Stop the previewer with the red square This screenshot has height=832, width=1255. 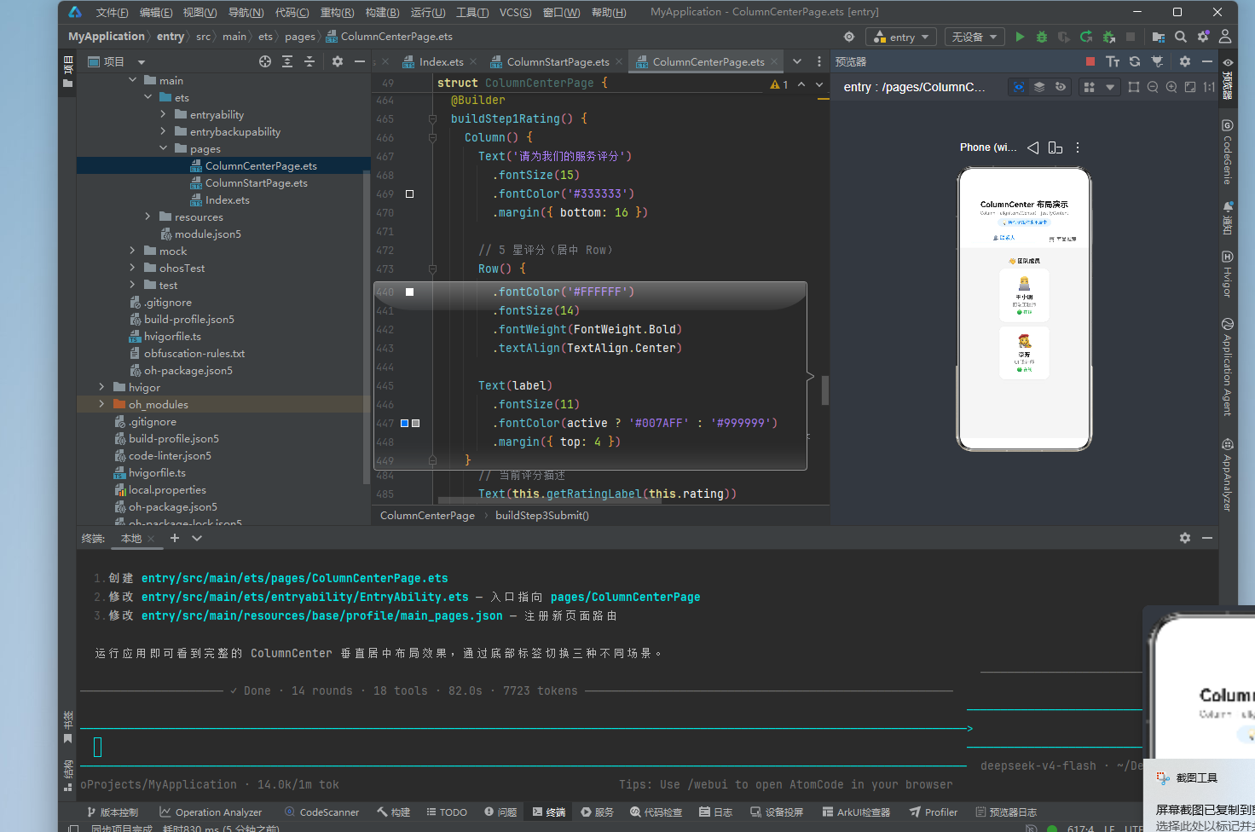point(1090,61)
